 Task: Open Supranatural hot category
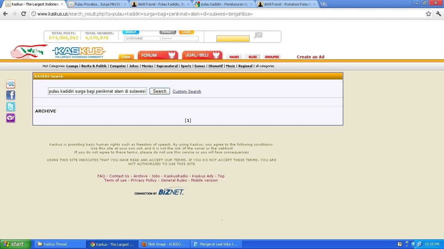[x=167, y=66]
